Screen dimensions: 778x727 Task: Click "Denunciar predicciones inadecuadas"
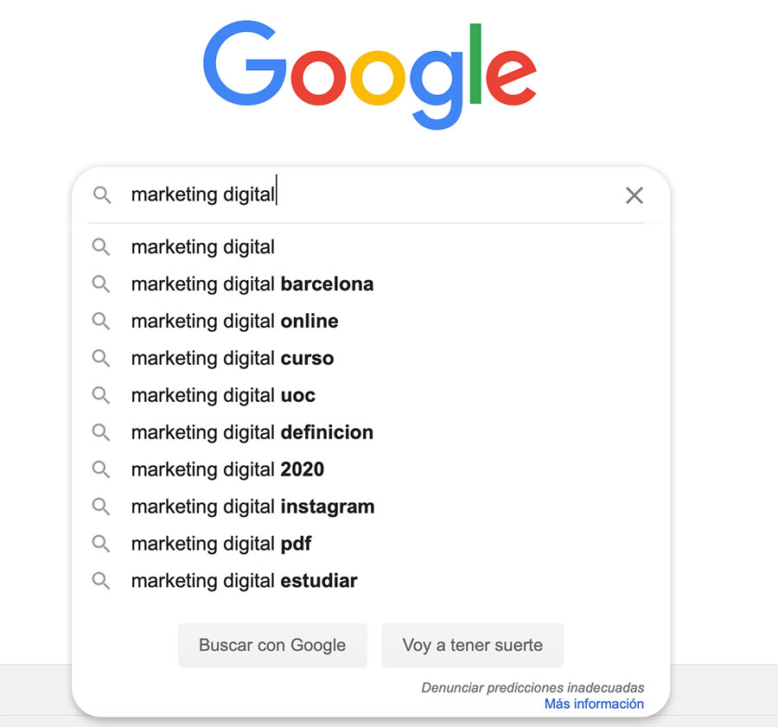click(532, 687)
